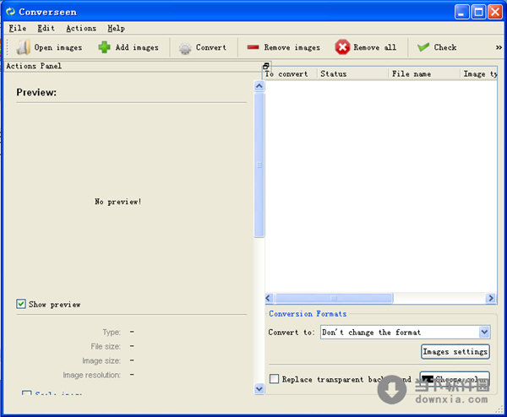
Task: Click the "No preview!" text
Action: coord(117,202)
